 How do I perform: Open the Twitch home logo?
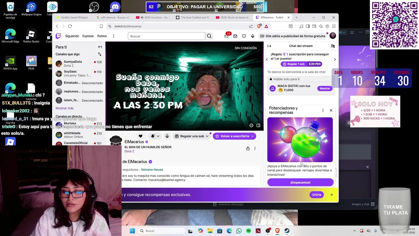pyautogui.click(x=58, y=36)
